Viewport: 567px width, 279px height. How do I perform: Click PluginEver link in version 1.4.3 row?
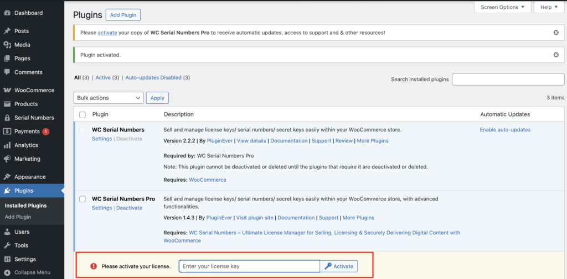[220, 218]
